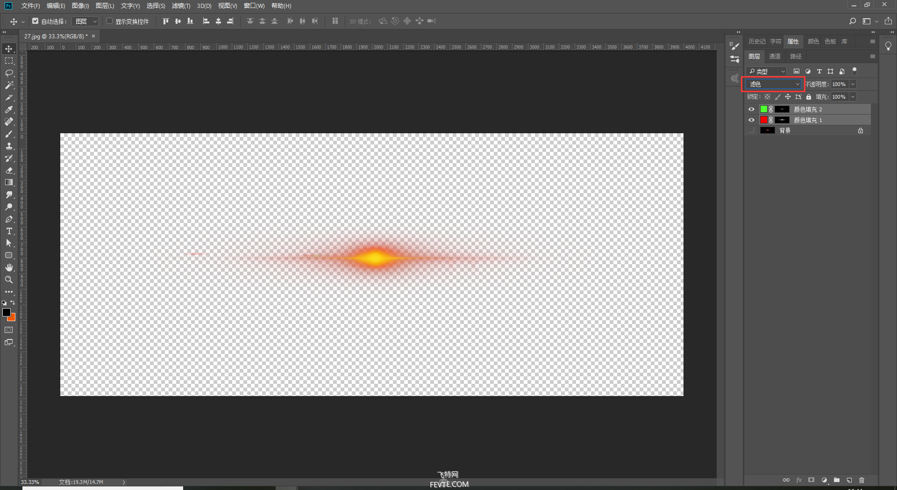Select the 背景 layer thumbnail

point(768,130)
